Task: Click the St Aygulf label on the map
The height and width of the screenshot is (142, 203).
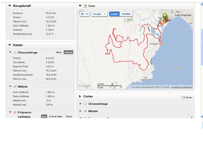Action: click(x=154, y=44)
